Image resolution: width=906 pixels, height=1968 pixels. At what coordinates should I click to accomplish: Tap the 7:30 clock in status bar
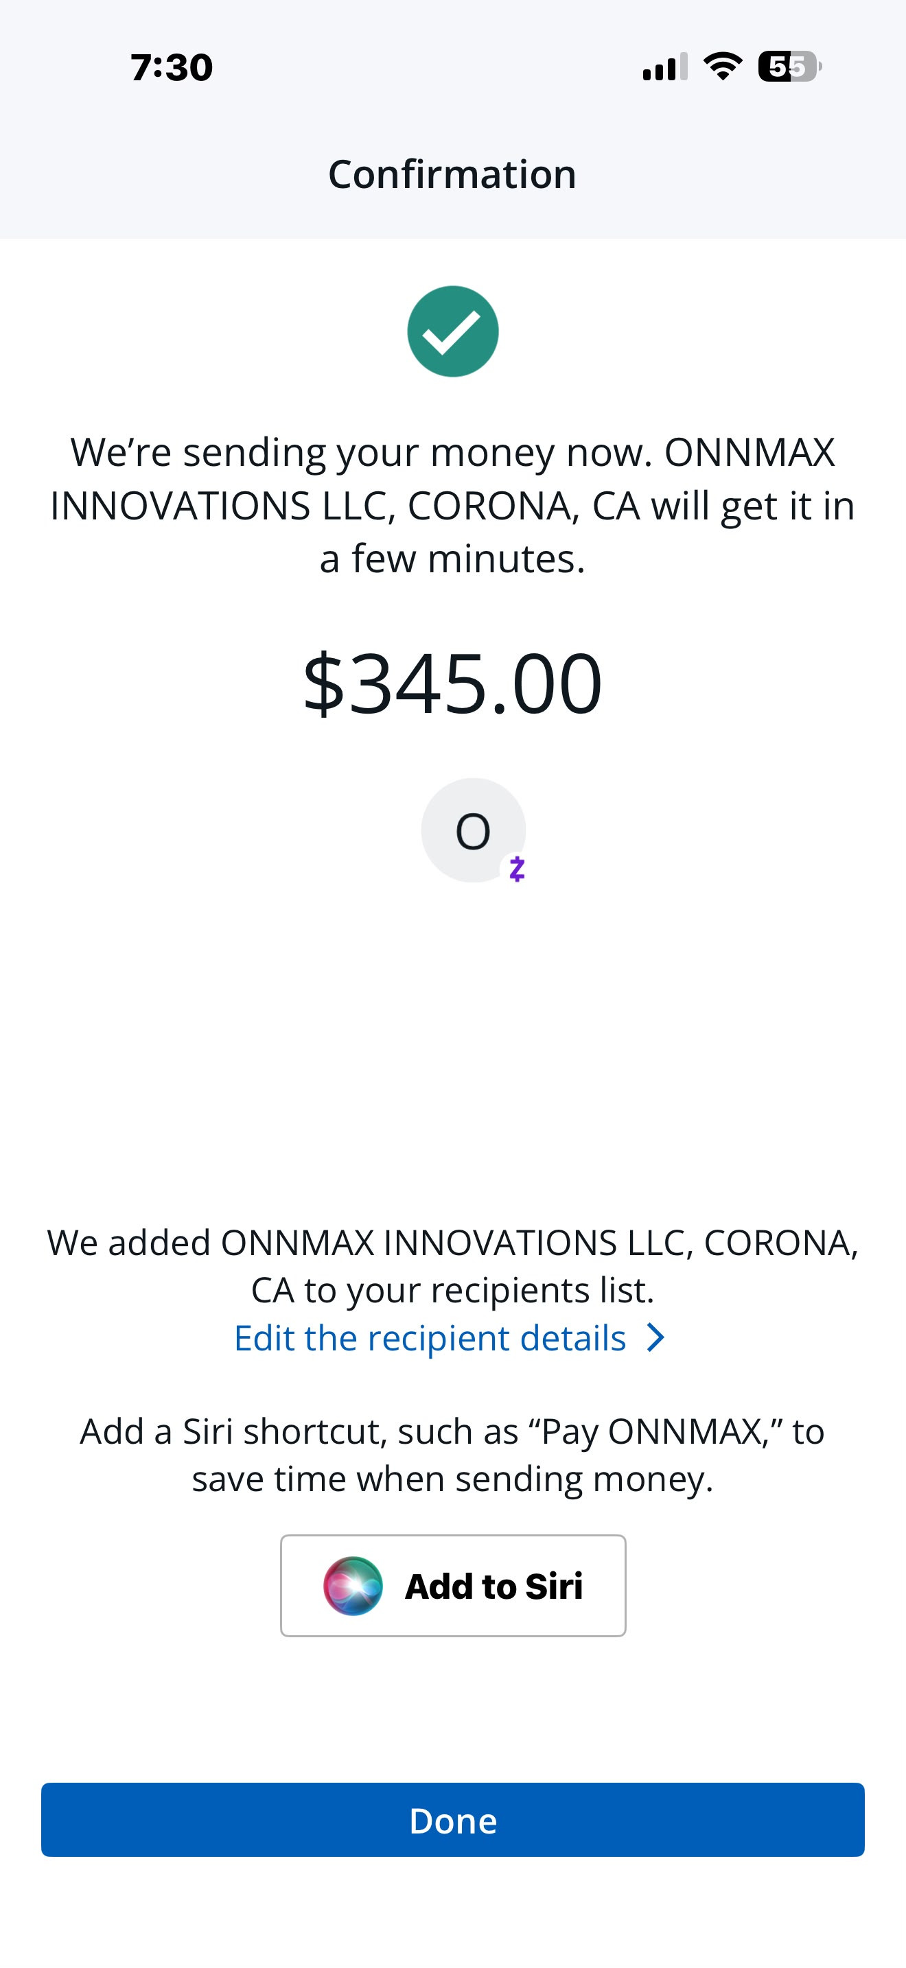[172, 67]
